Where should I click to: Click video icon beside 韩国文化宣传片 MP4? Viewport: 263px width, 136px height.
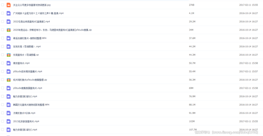coord(8,105)
